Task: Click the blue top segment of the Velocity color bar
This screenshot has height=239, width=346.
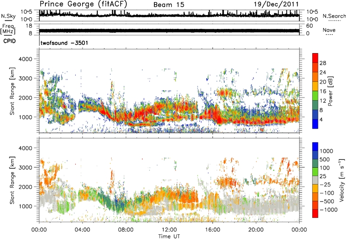Action: tap(315, 147)
